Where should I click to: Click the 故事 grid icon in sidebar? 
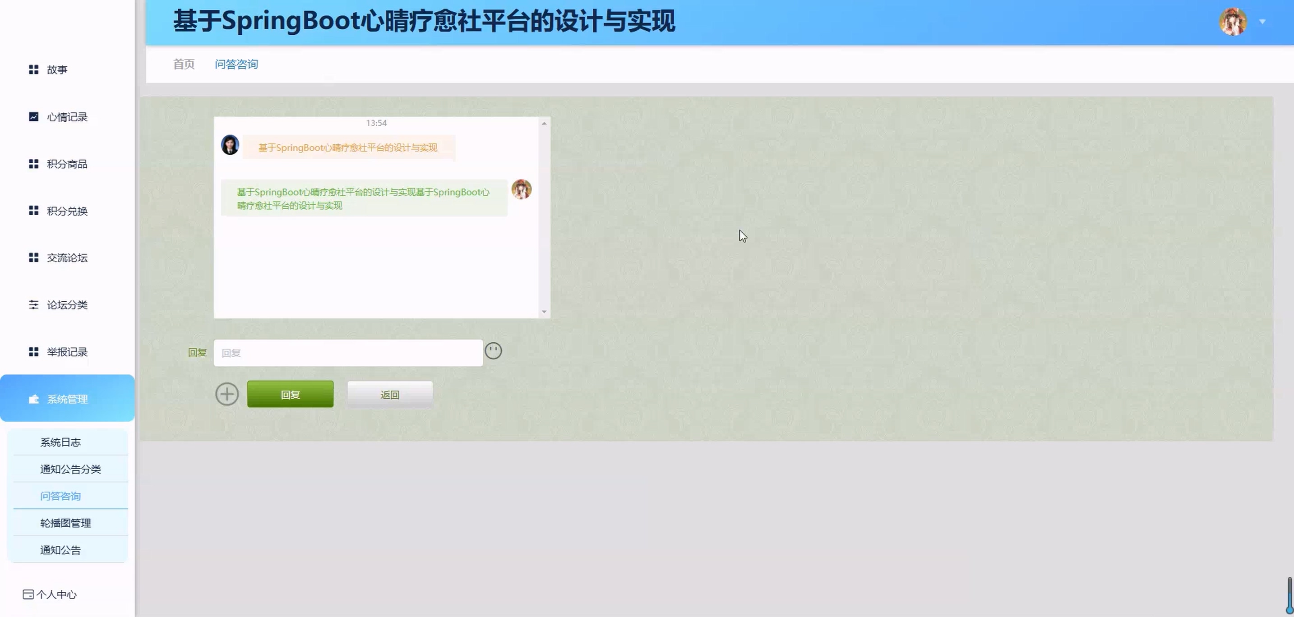pyautogui.click(x=34, y=70)
